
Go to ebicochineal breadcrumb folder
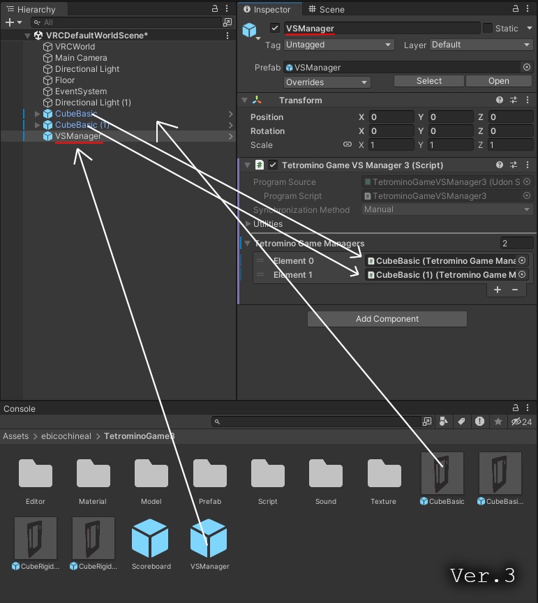point(66,436)
